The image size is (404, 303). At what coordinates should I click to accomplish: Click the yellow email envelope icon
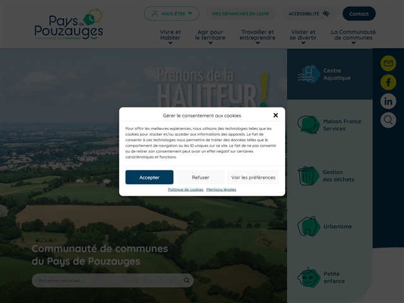click(x=388, y=63)
